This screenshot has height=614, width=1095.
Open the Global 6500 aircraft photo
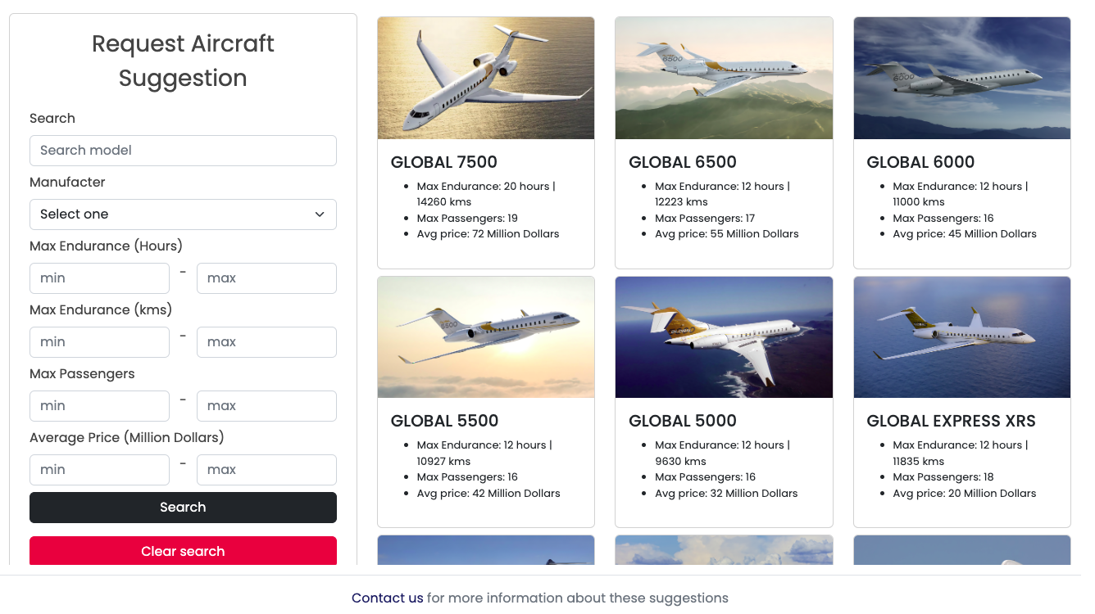724,79
